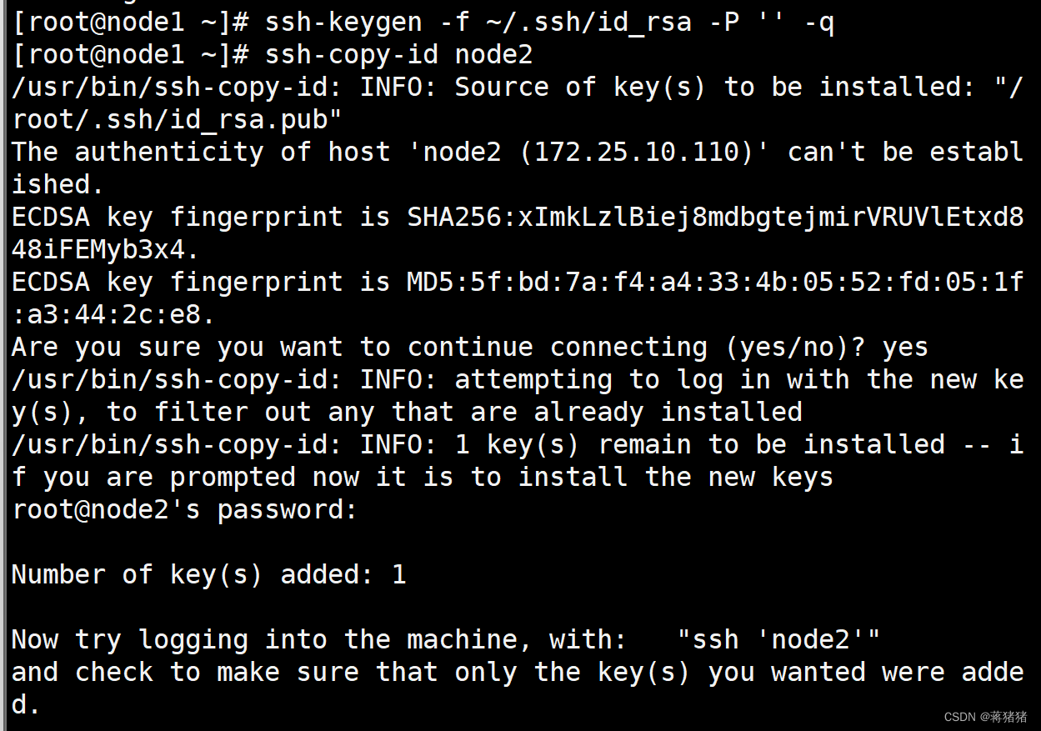Click the ssh-keygen command on the first line

coord(549,23)
